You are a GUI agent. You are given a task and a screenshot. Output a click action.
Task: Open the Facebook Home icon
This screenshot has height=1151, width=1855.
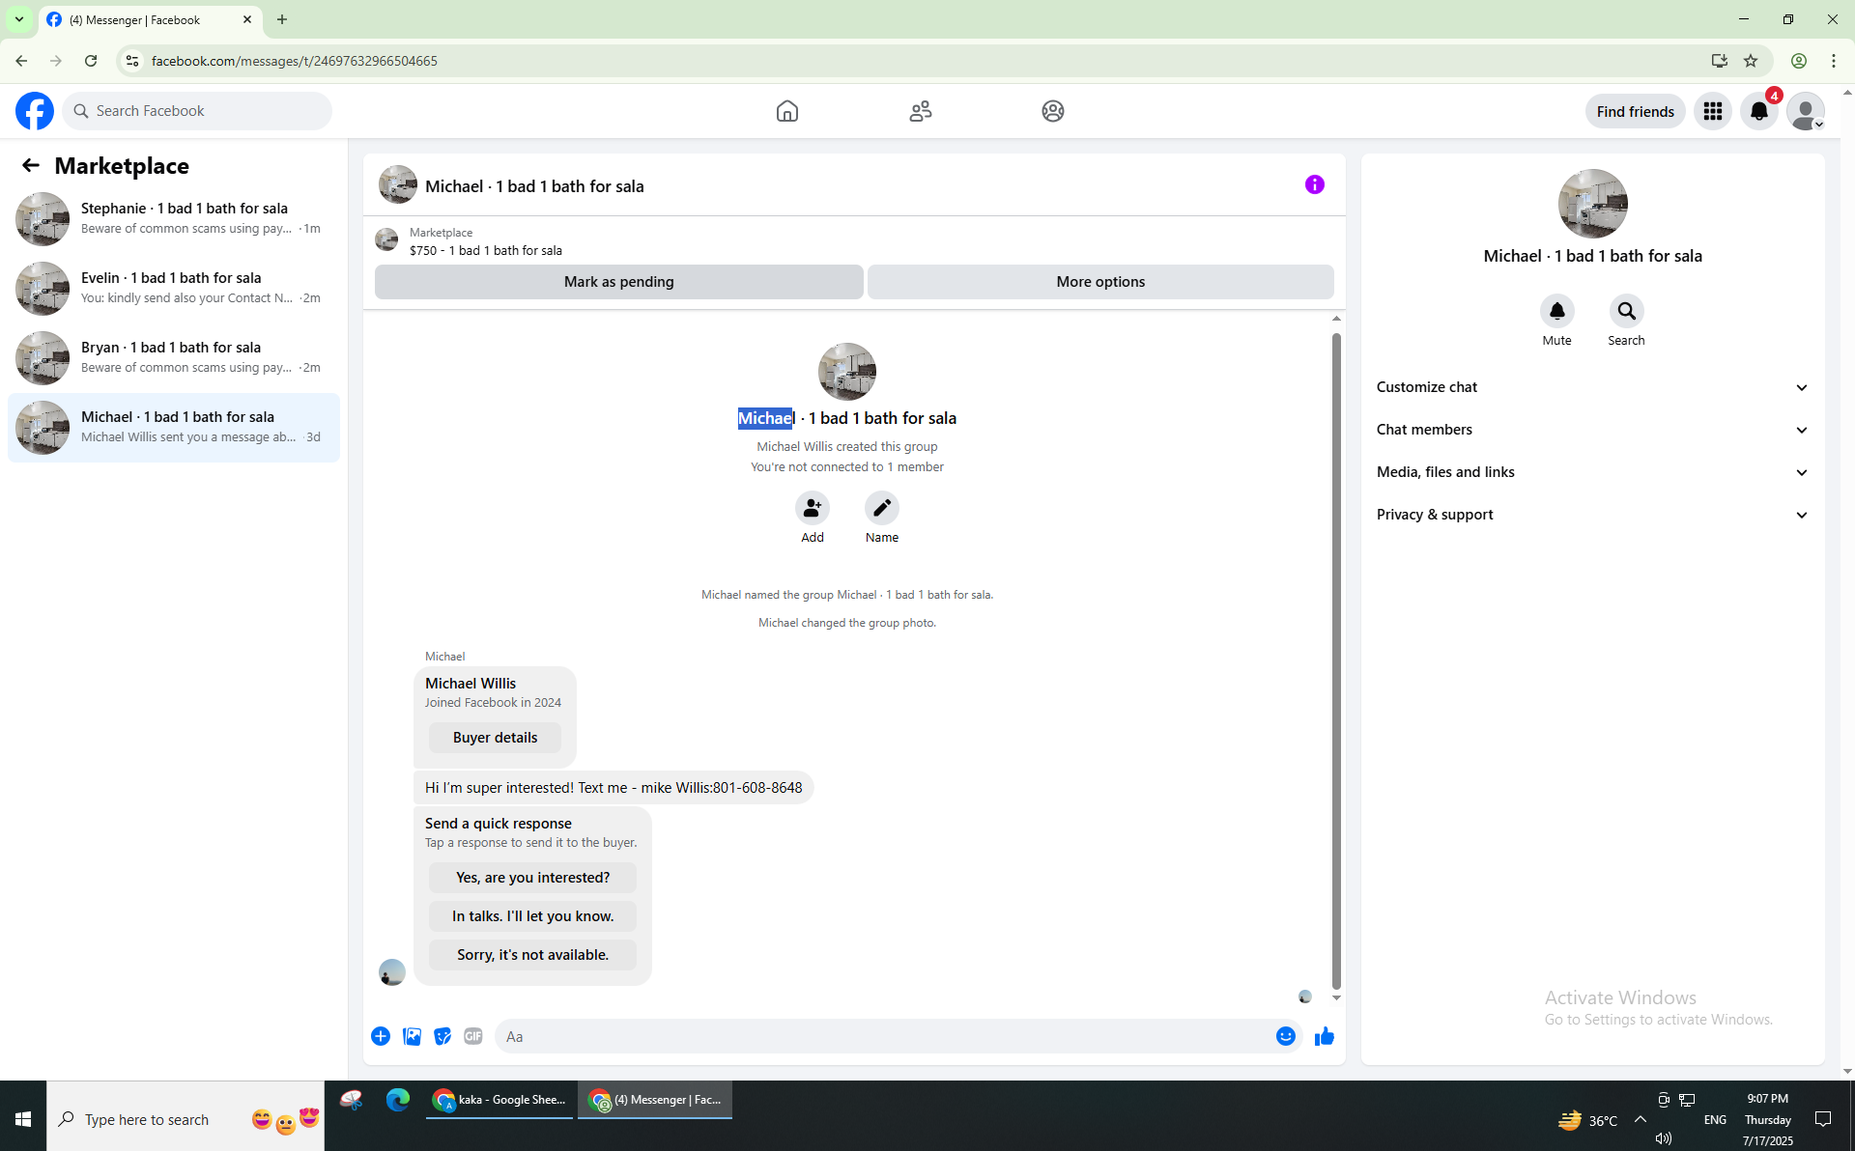[787, 111]
